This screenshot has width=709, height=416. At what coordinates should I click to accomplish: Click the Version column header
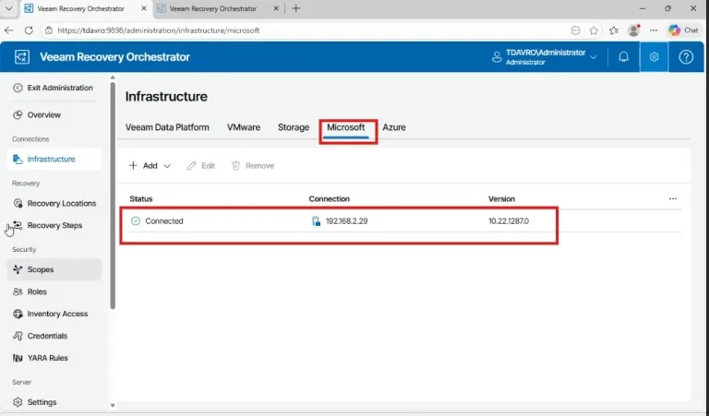tap(501, 198)
